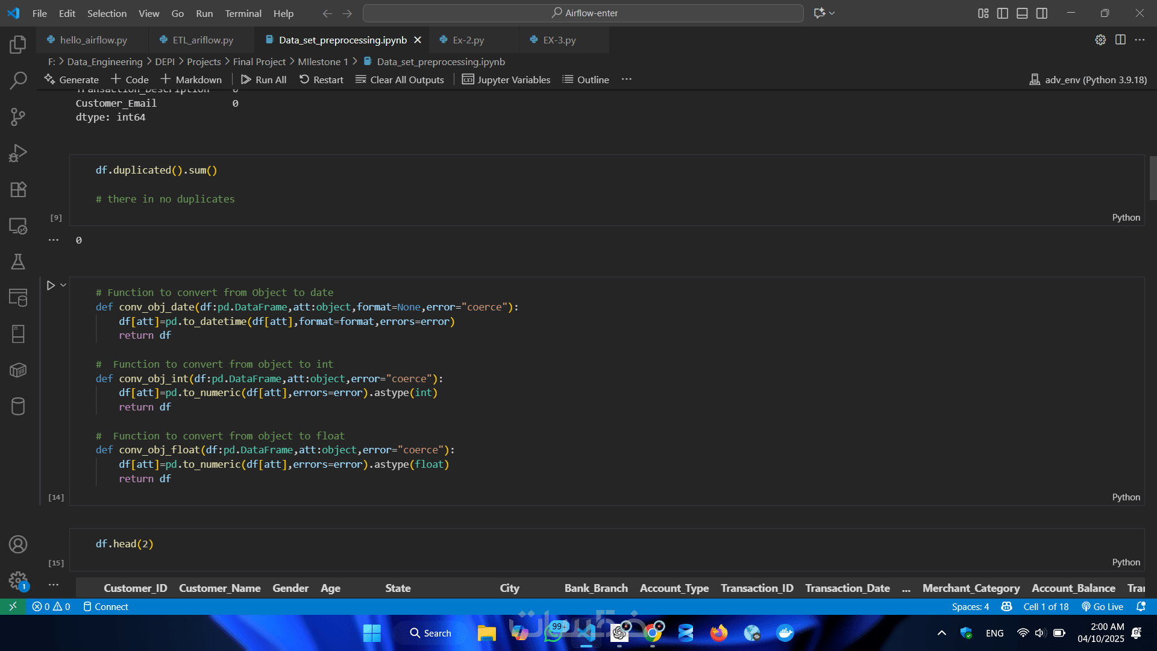Open the Source Control view
The width and height of the screenshot is (1157, 651).
[x=18, y=116]
